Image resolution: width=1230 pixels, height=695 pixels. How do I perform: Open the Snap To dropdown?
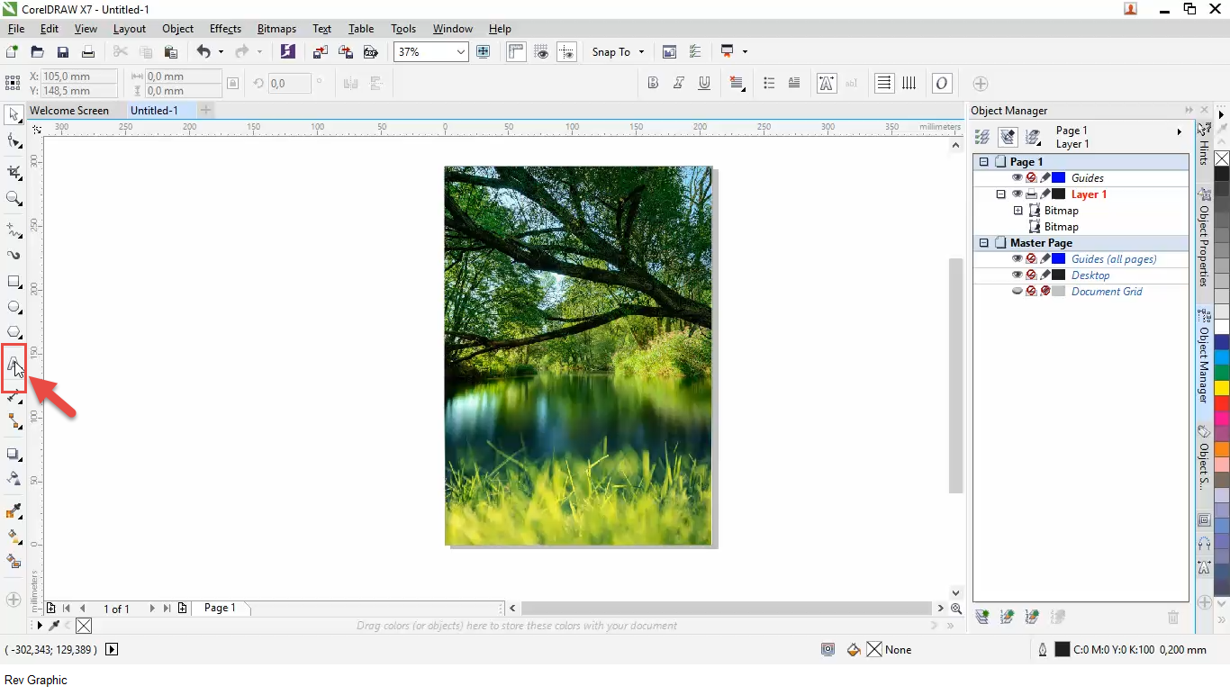618,52
